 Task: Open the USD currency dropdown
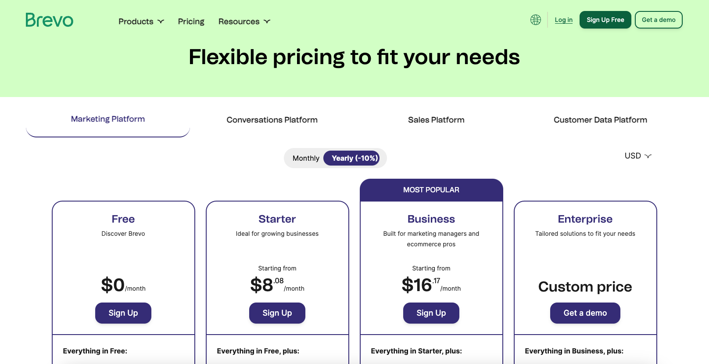[x=638, y=156]
